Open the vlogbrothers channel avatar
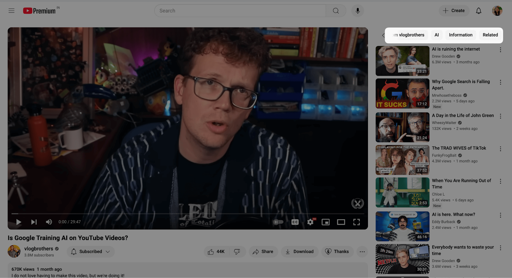 point(14,251)
